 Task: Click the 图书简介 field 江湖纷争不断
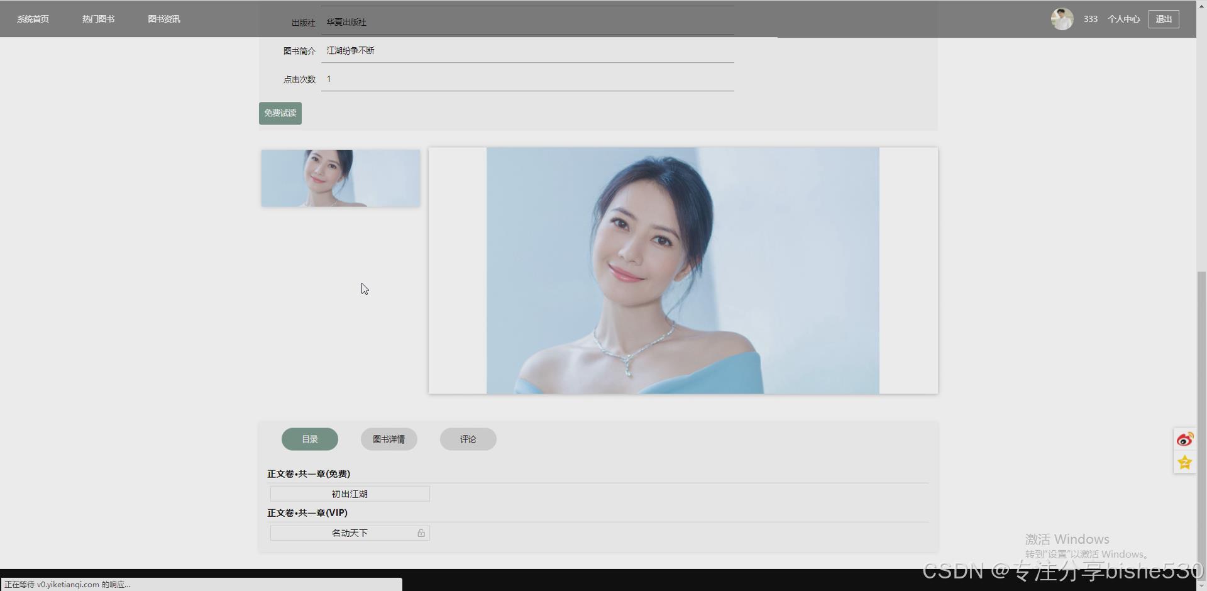click(x=527, y=50)
